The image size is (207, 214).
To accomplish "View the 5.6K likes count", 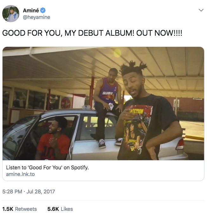I will point(53,209).
